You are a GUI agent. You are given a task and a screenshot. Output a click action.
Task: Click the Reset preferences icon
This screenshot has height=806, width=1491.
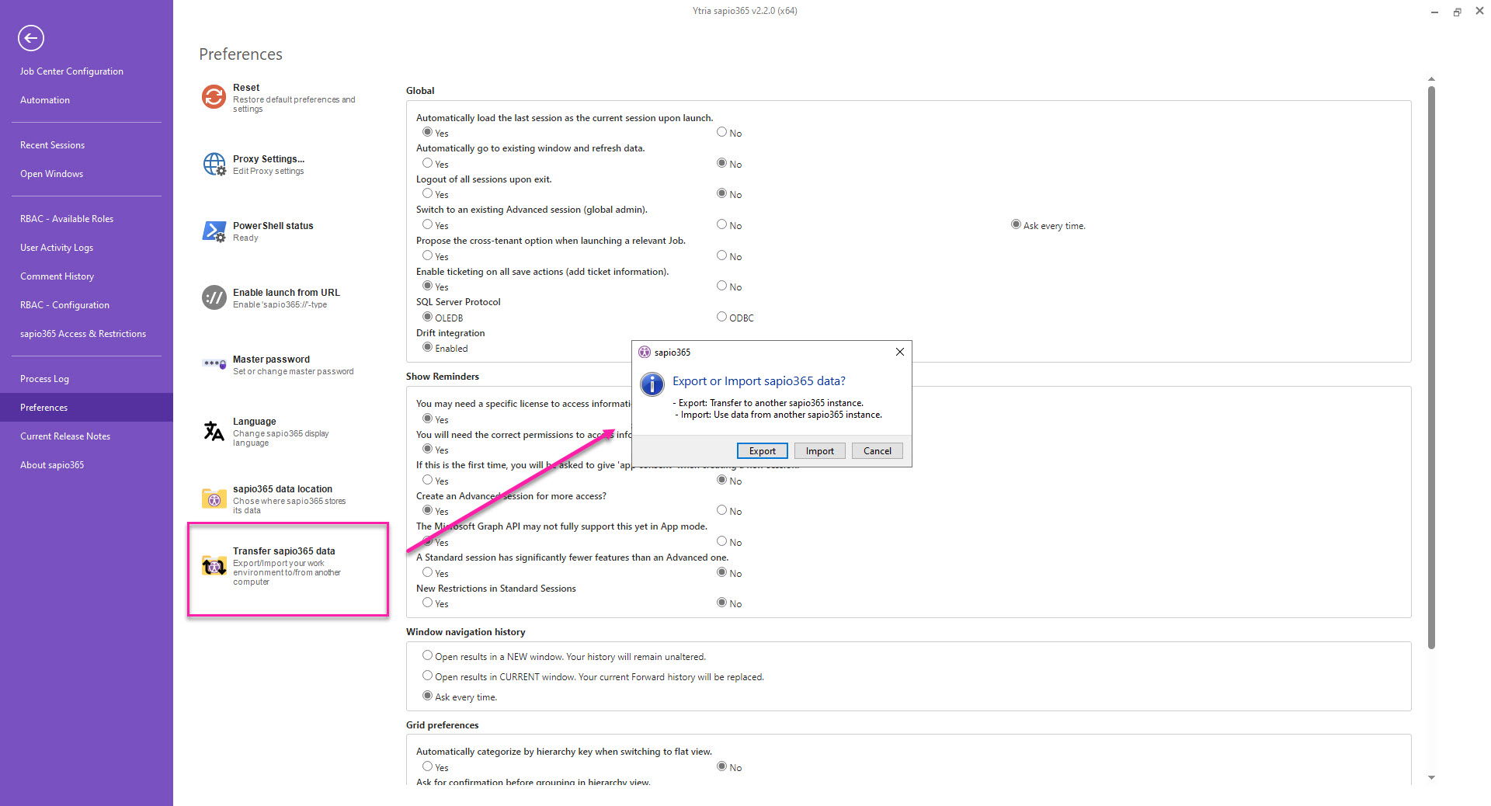(214, 97)
